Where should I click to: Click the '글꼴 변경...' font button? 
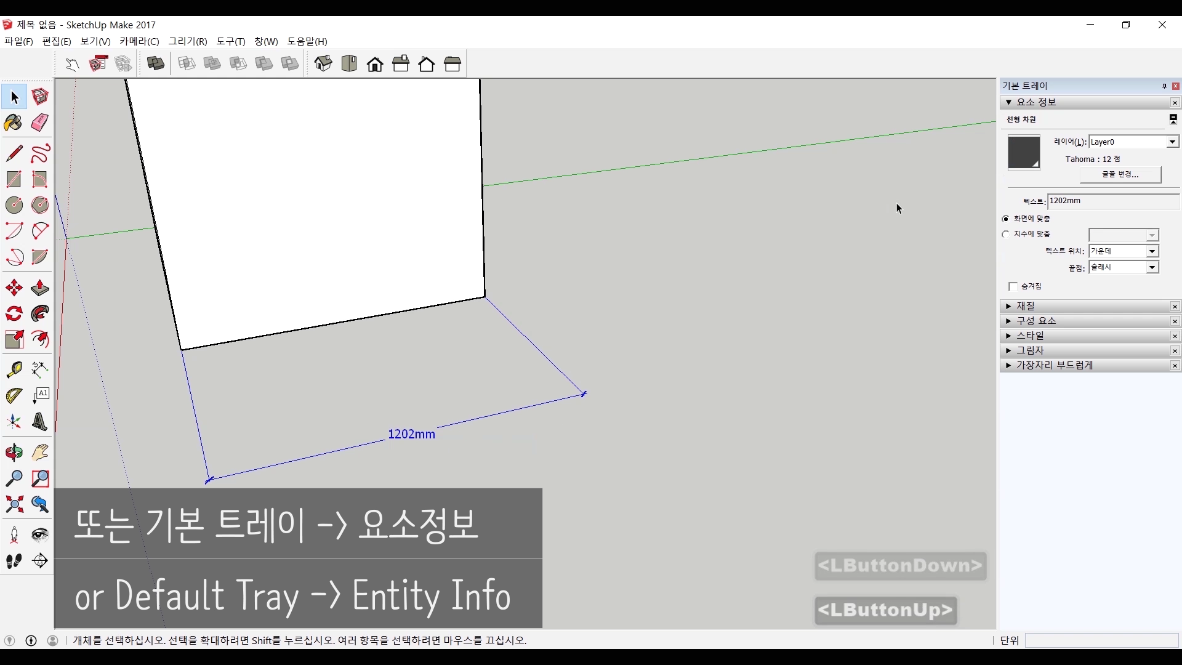click(1120, 174)
